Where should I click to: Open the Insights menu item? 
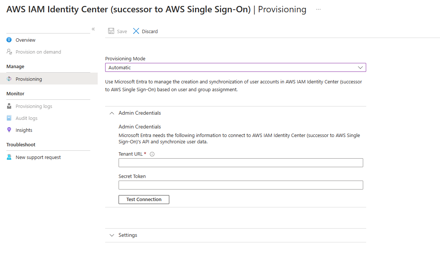pyautogui.click(x=24, y=130)
